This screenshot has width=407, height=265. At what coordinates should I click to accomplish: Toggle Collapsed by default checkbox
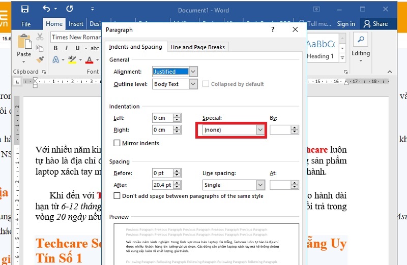point(206,84)
